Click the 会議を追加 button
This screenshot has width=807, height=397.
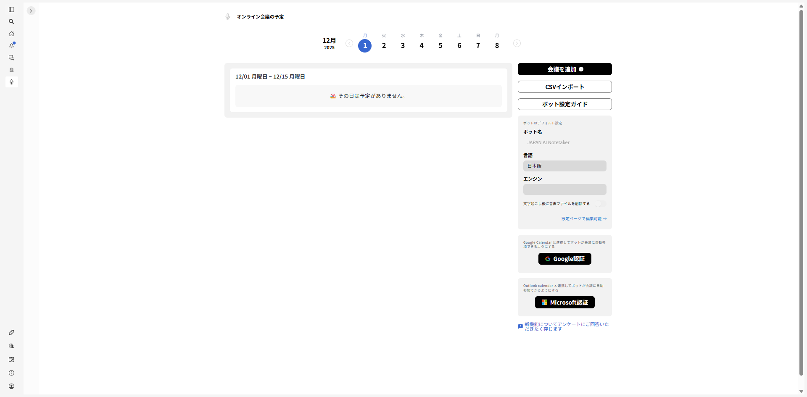tap(564, 69)
